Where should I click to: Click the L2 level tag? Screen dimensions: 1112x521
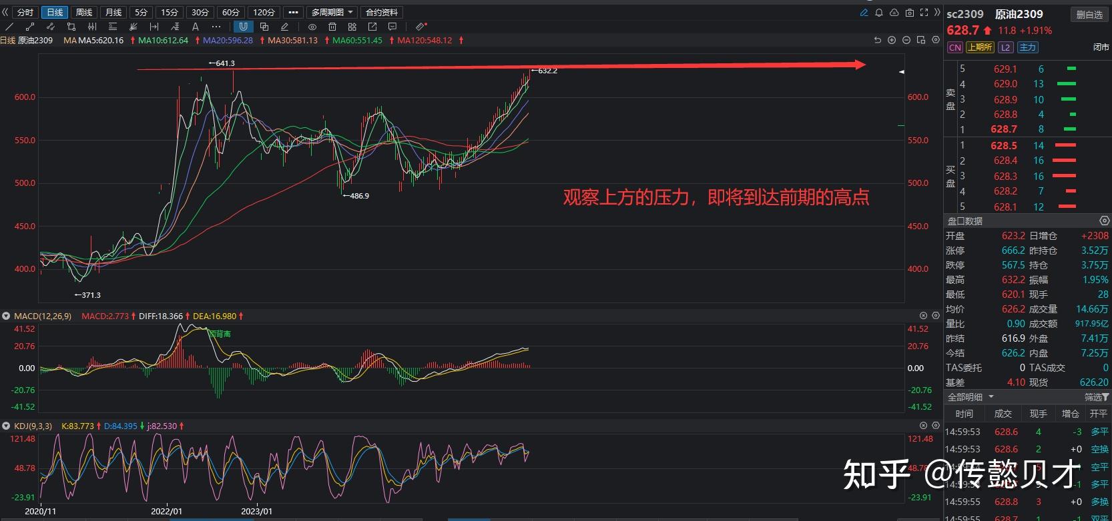coord(1006,47)
